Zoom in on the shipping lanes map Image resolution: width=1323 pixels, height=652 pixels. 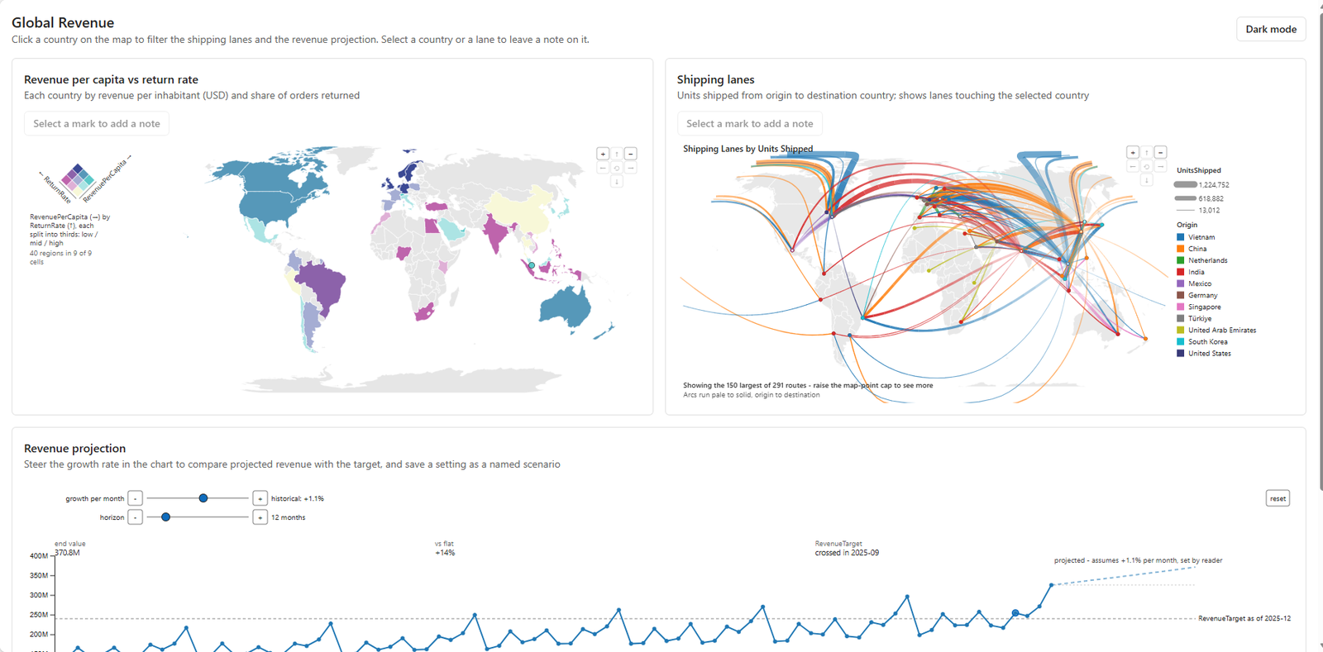(1133, 152)
